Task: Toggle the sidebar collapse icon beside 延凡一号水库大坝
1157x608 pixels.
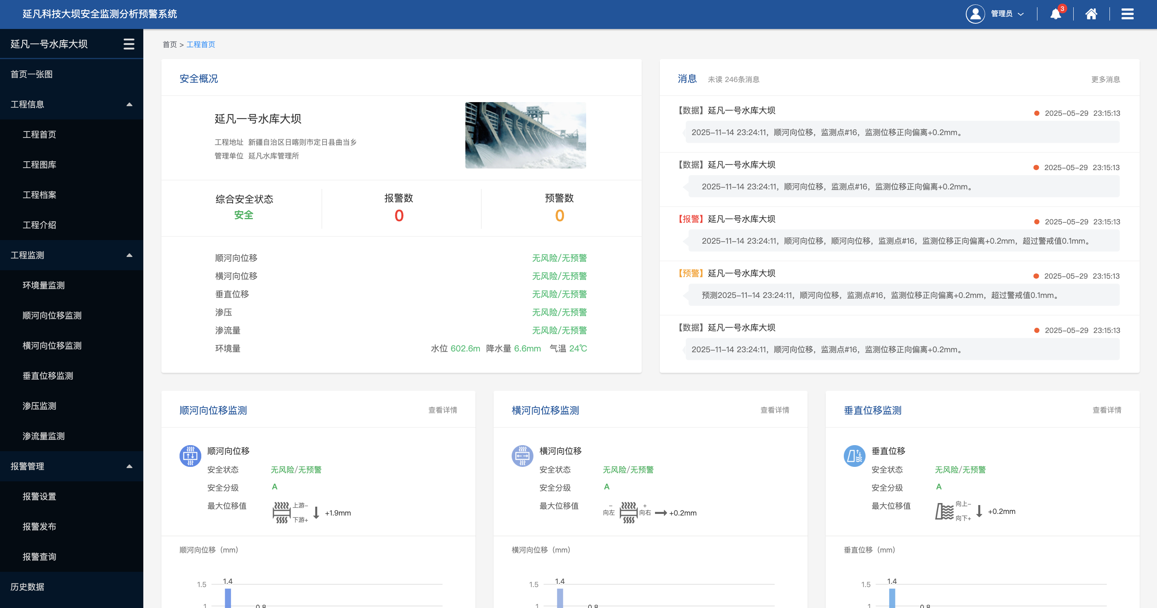Action: (x=129, y=44)
